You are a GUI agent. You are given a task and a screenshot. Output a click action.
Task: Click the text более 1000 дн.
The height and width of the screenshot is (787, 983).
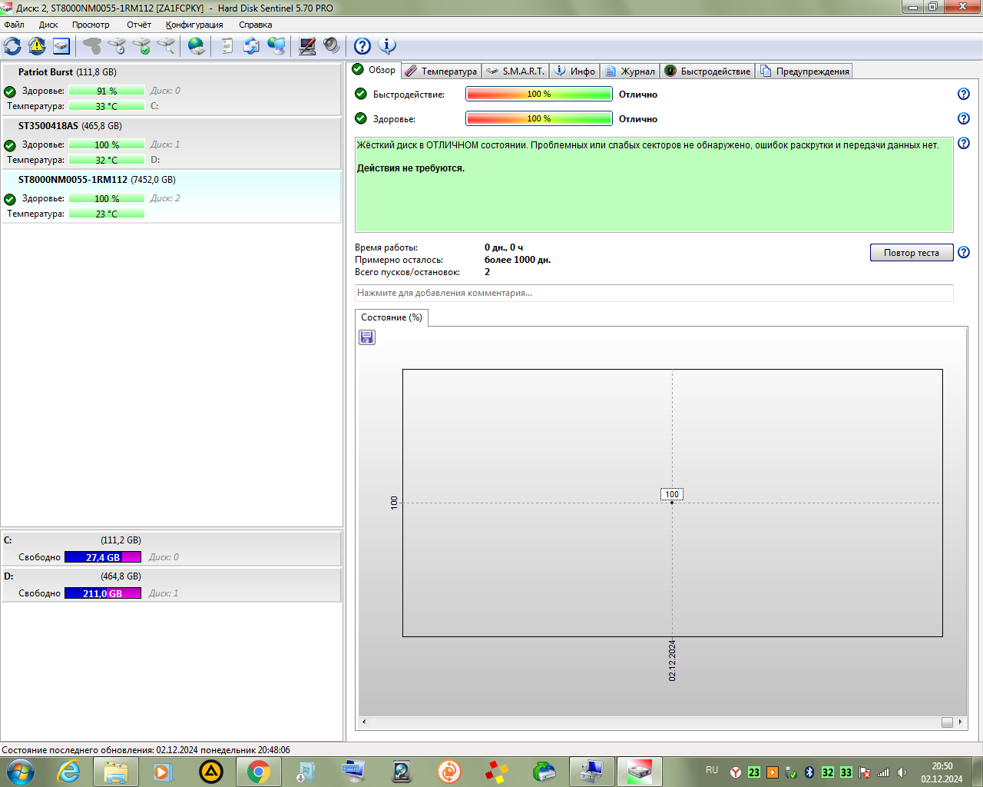click(x=518, y=260)
